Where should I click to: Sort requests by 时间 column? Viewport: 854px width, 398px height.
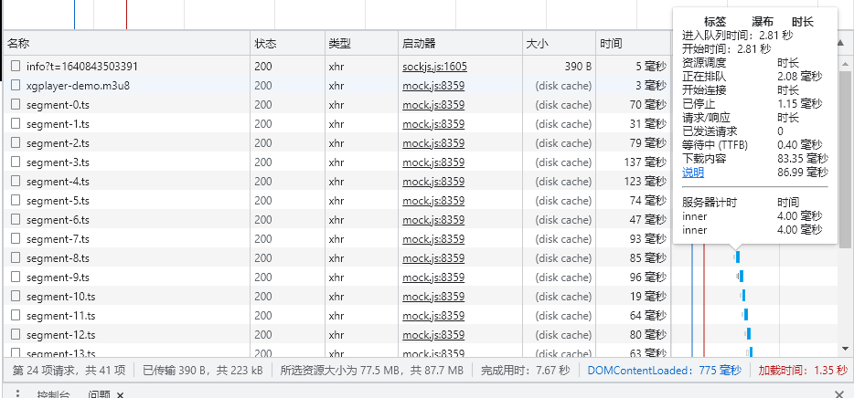[x=633, y=44]
